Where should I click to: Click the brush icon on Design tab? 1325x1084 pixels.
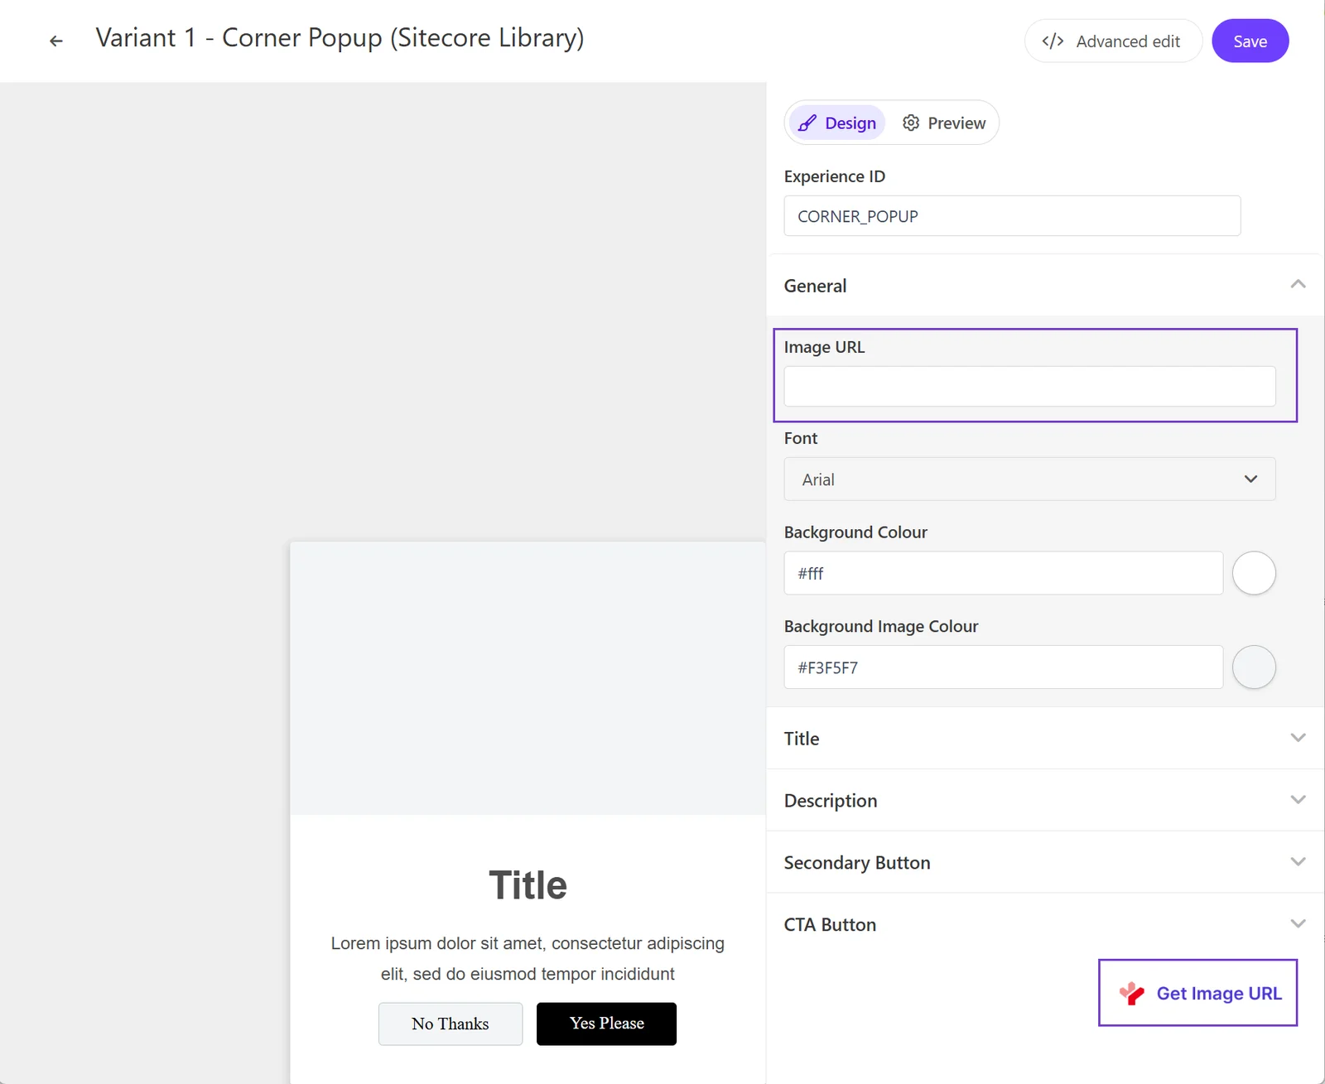[807, 123]
